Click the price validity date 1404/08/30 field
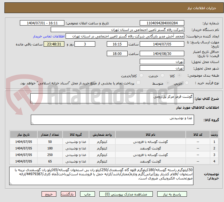 pos(162,54)
